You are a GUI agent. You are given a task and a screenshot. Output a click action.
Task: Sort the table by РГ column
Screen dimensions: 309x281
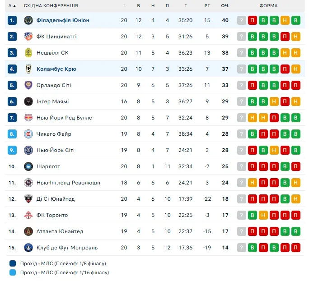pos(207,6)
